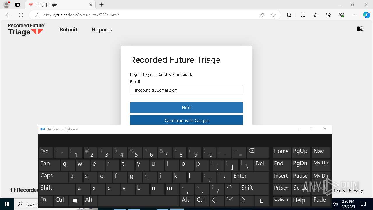373x210 pixels.
Task: Click the Help key
Action: 301,201
